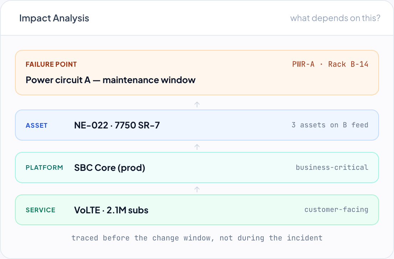Click the arrow between Failure Point and Asset
The image size is (394, 259).
(x=197, y=105)
